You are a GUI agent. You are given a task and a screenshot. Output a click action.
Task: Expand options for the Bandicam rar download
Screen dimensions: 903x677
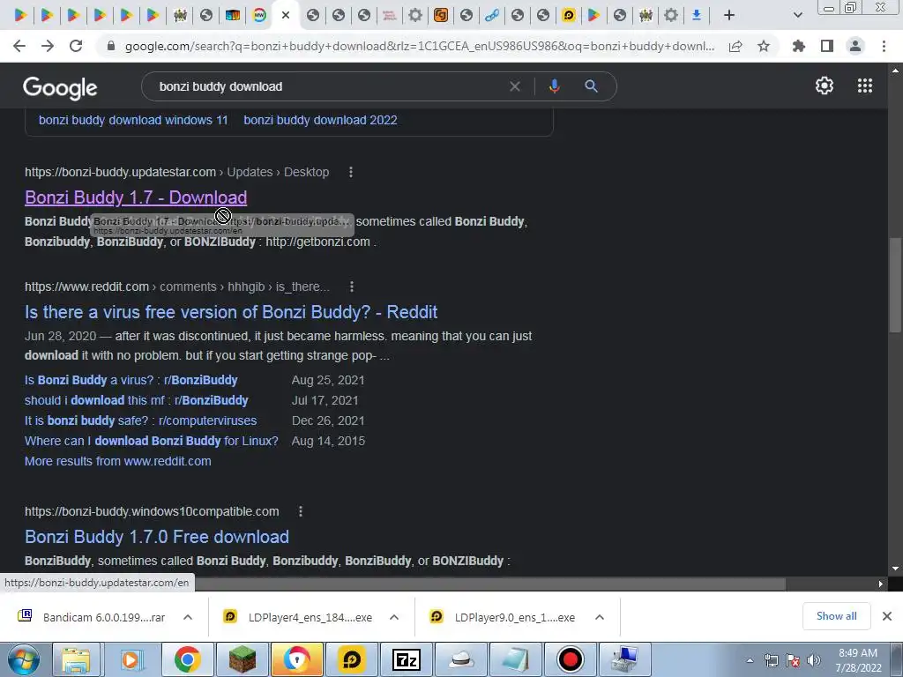click(188, 617)
